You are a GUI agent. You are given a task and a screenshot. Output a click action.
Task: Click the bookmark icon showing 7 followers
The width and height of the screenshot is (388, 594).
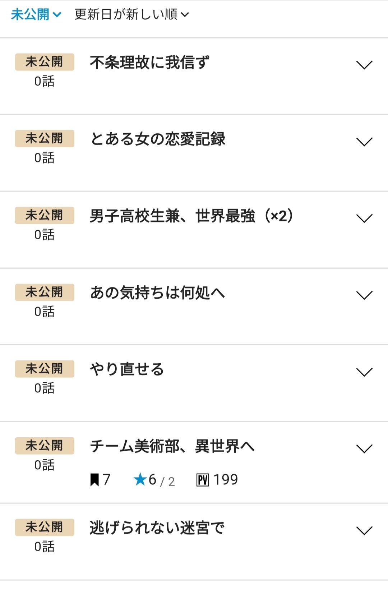[x=94, y=480]
